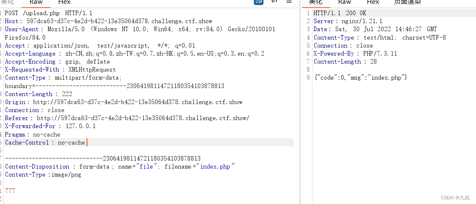Click the X-Forwarded-For: 127.0.0.1 line

(50, 126)
